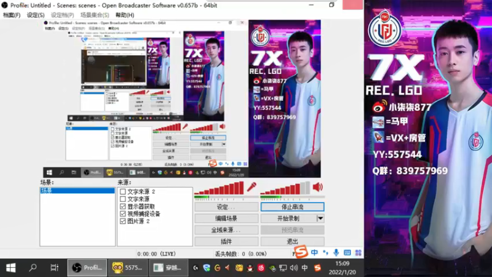This screenshot has height=277, width=492.
Task: Click the 设定... button
Action: 226,207
